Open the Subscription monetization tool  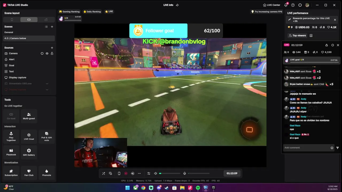tap(11, 173)
